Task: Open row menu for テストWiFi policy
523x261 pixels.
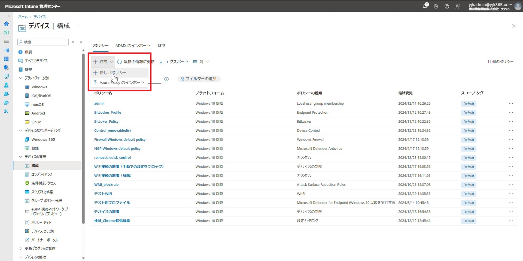Action: click(x=511, y=194)
